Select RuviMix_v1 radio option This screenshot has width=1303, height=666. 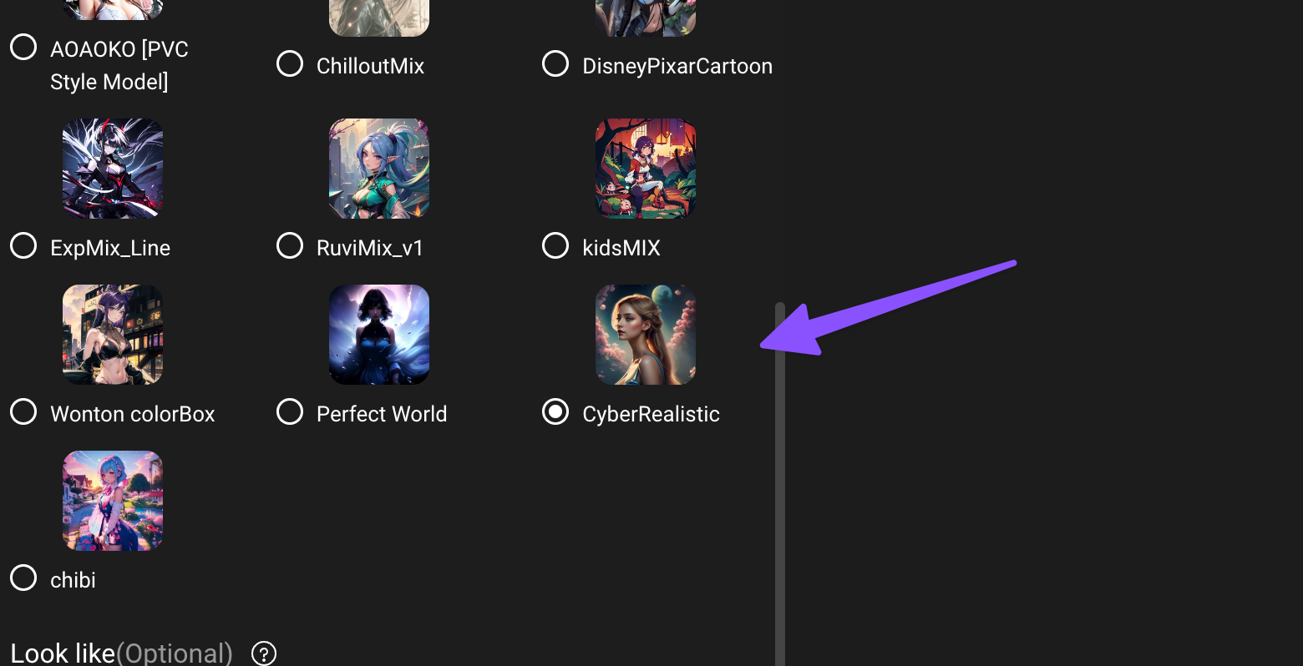coord(290,246)
